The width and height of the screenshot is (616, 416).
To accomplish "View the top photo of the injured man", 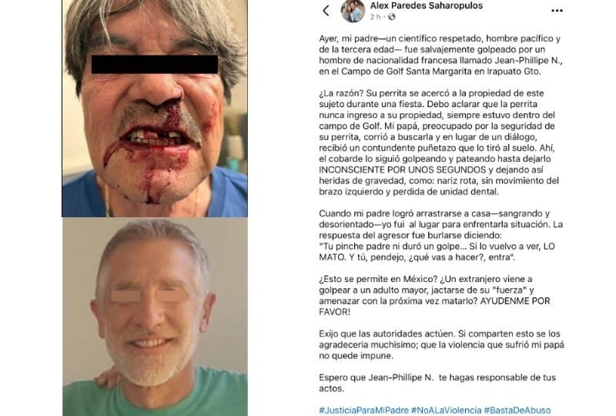I will pyautogui.click(x=155, y=108).
